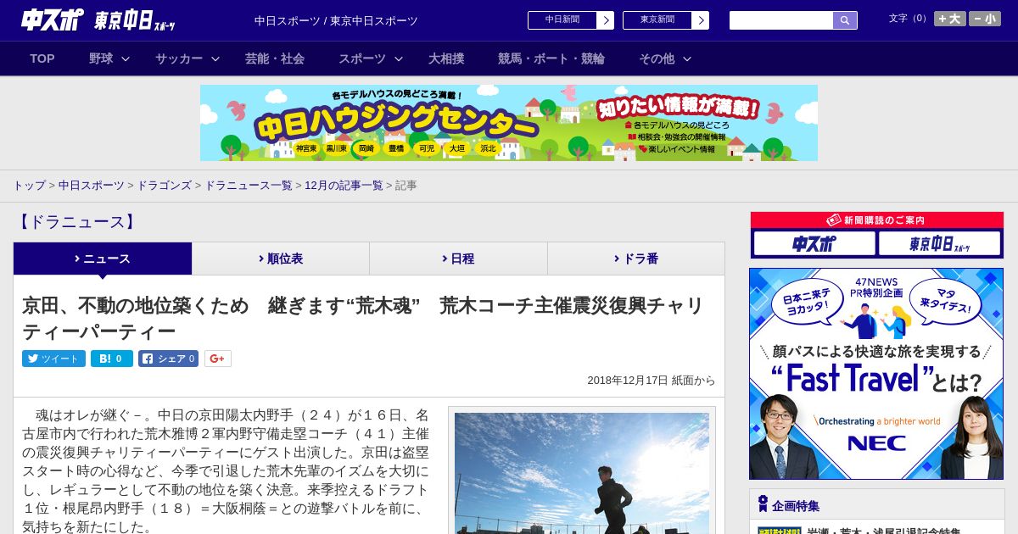Open 競馬・ボート・競輪 section

click(551, 58)
